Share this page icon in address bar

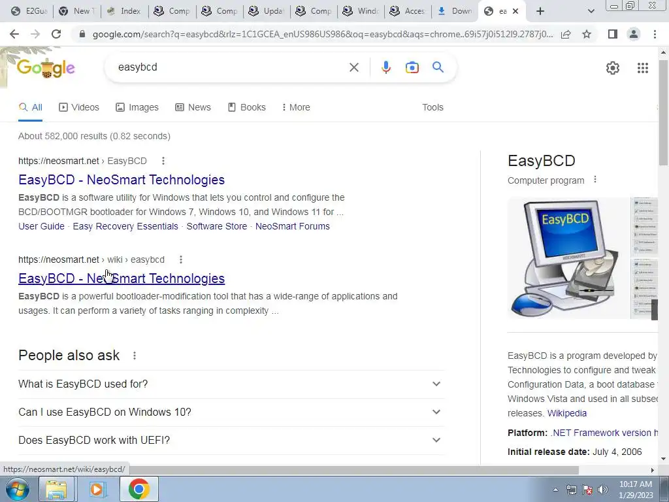(x=566, y=34)
